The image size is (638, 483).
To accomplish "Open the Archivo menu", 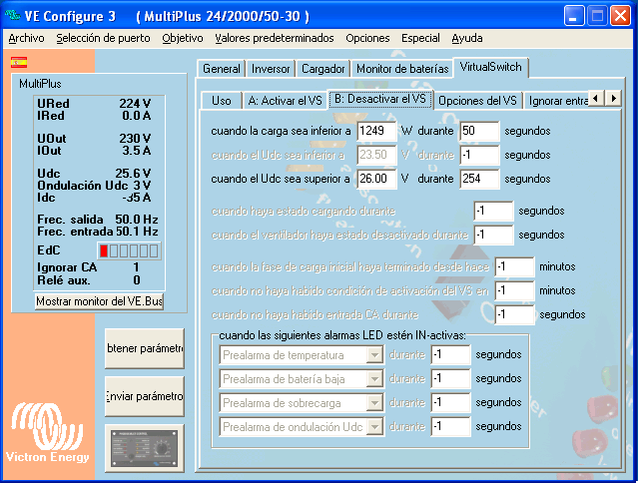I will coord(26,38).
